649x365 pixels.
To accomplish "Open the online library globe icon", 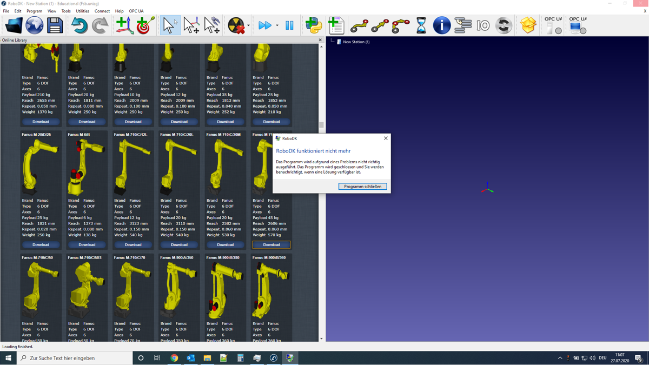I will (34, 25).
